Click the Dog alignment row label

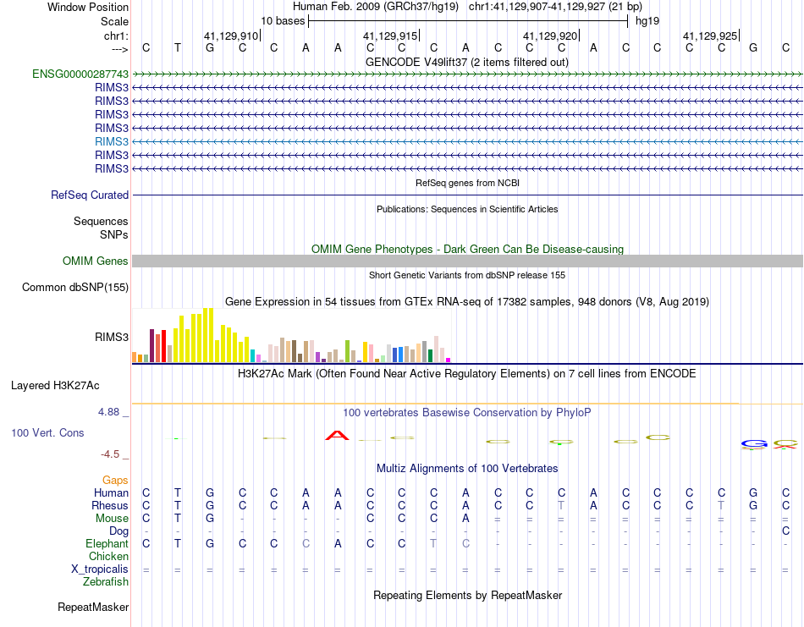[119, 531]
